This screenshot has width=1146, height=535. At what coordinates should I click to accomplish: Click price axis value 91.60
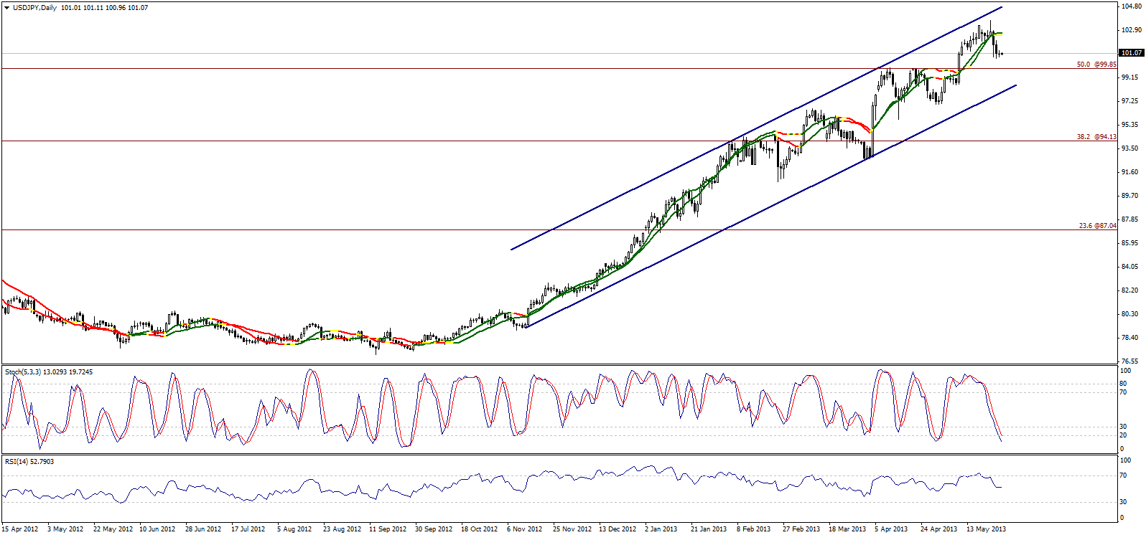point(1131,172)
